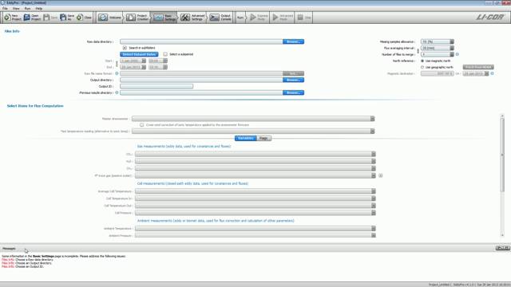This screenshot has height=287, width=511.
Task: Click help icon beside Raw file name format
Action: 117,73
